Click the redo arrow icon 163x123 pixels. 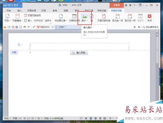coord(29,27)
